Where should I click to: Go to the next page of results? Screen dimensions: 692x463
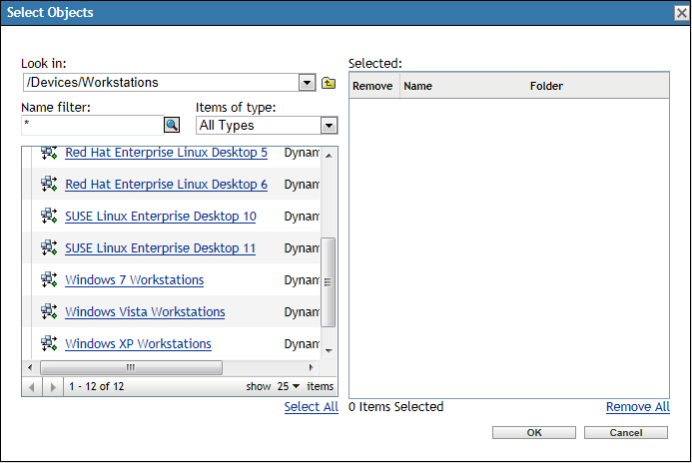[x=53, y=387]
